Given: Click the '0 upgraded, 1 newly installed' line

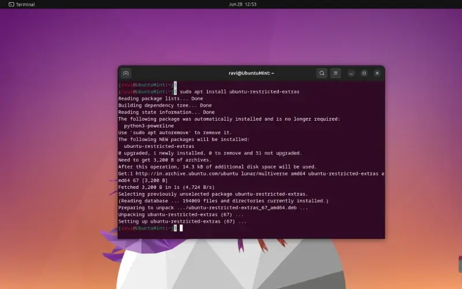Looking at the screenshot, I should point(210,153).
